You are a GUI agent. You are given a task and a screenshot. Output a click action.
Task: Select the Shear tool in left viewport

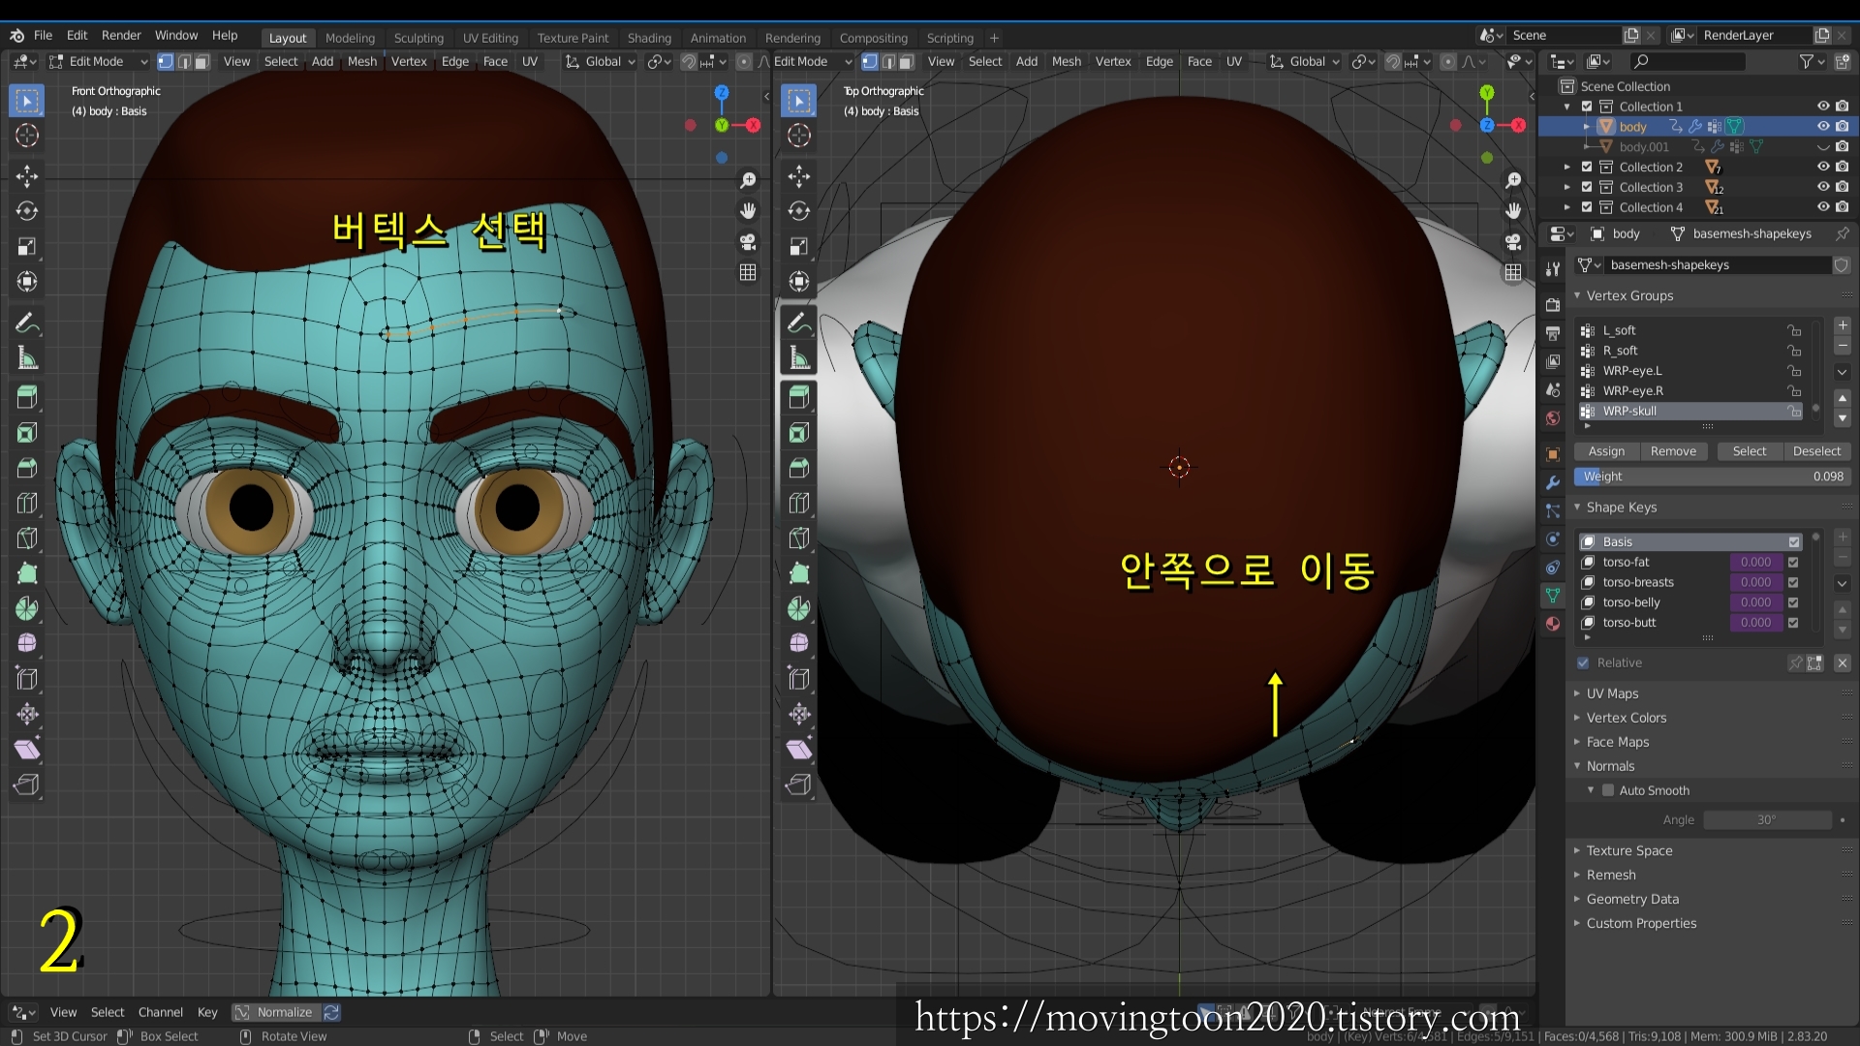27,750
